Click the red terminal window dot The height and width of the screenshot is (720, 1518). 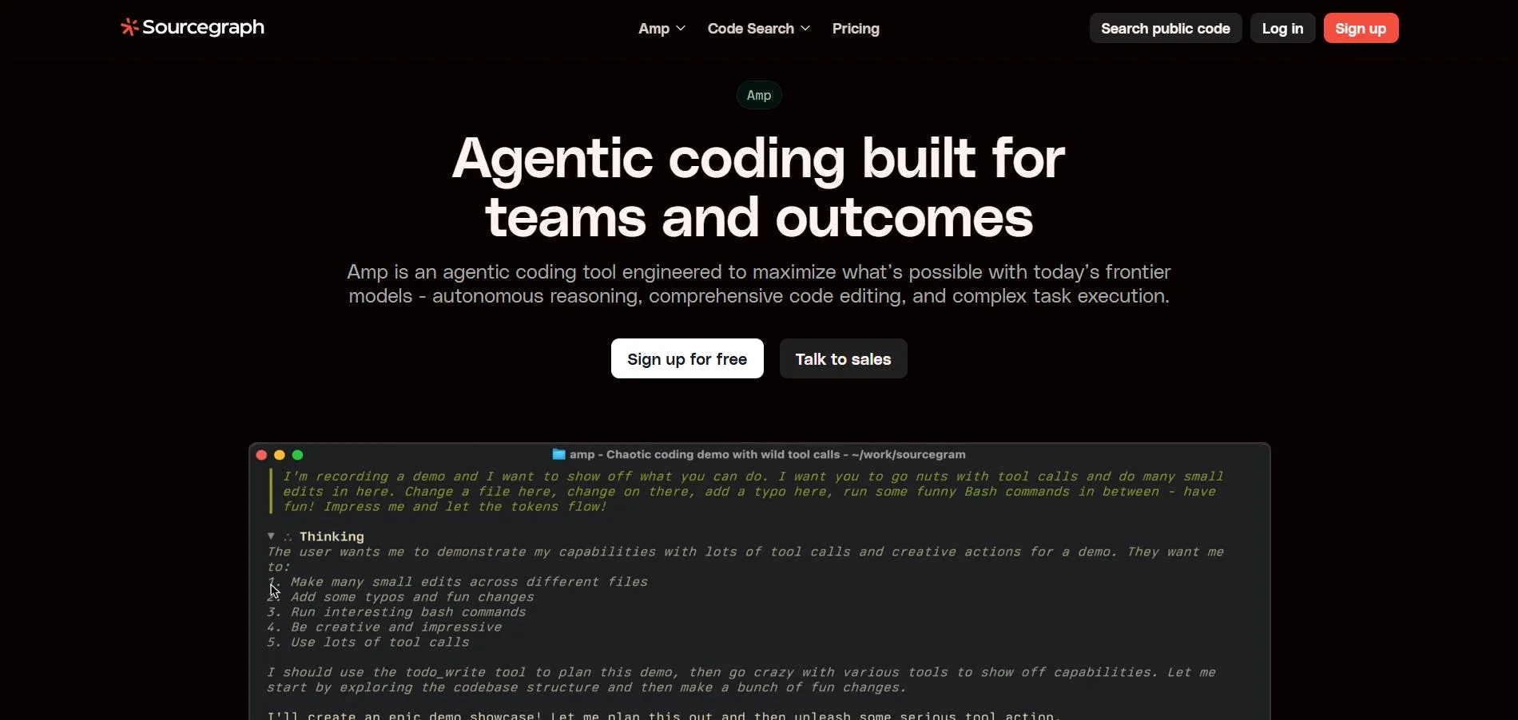click(x=261, y=455)
